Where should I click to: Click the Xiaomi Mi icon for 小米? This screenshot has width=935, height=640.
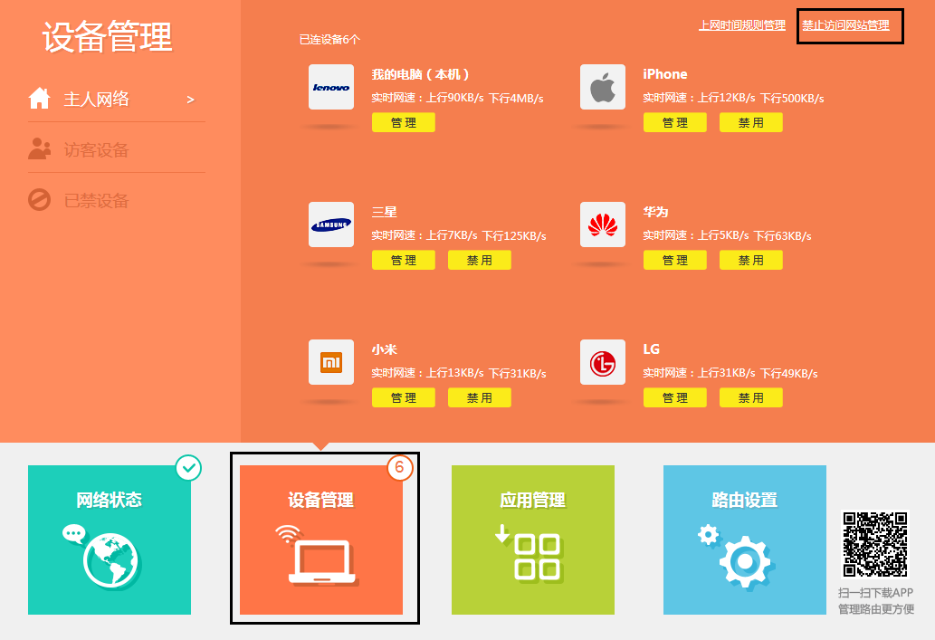pos(330,362)
